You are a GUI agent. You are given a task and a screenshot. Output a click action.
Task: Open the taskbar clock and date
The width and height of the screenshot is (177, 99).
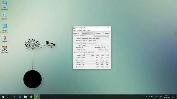pyautogui.click(x=167, y=97)
